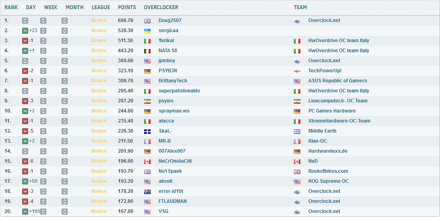
Task: Click the Ukraine flag next to sergii.ua
Action: coord(147,31)
